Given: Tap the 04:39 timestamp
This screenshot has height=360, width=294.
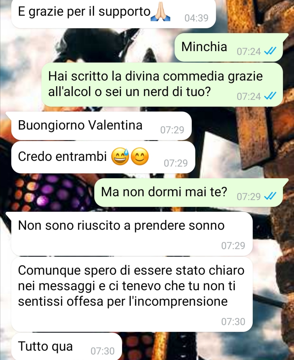Looking at the screenshot, I should pos(196,18).
